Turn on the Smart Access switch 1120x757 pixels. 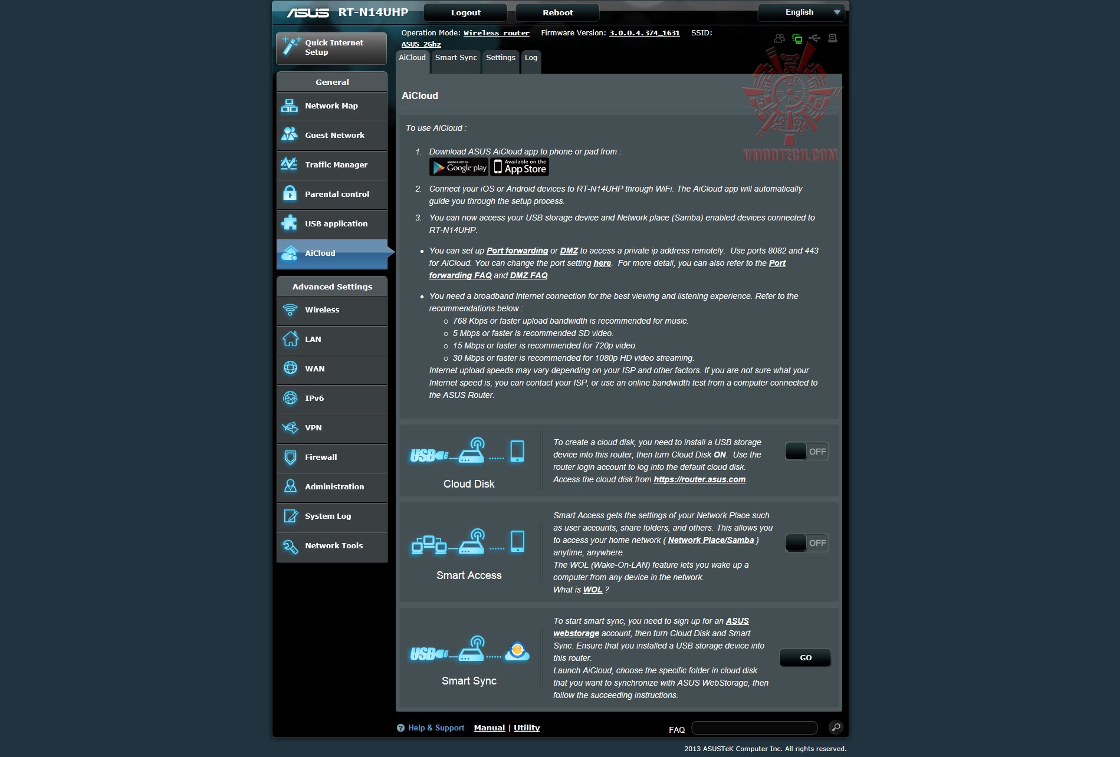click(806, 543)
